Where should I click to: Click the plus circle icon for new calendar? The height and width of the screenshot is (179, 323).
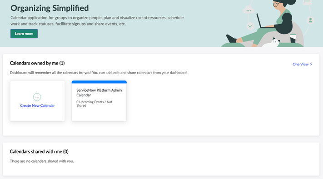coord(37,97)
